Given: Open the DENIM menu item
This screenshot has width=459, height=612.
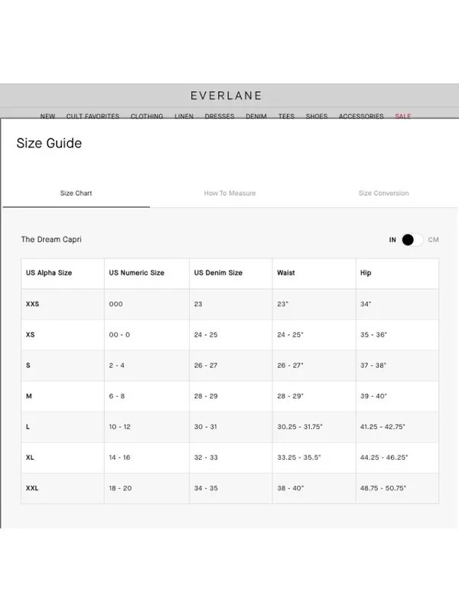Looking at the screenshot, I should click(256, 116).
